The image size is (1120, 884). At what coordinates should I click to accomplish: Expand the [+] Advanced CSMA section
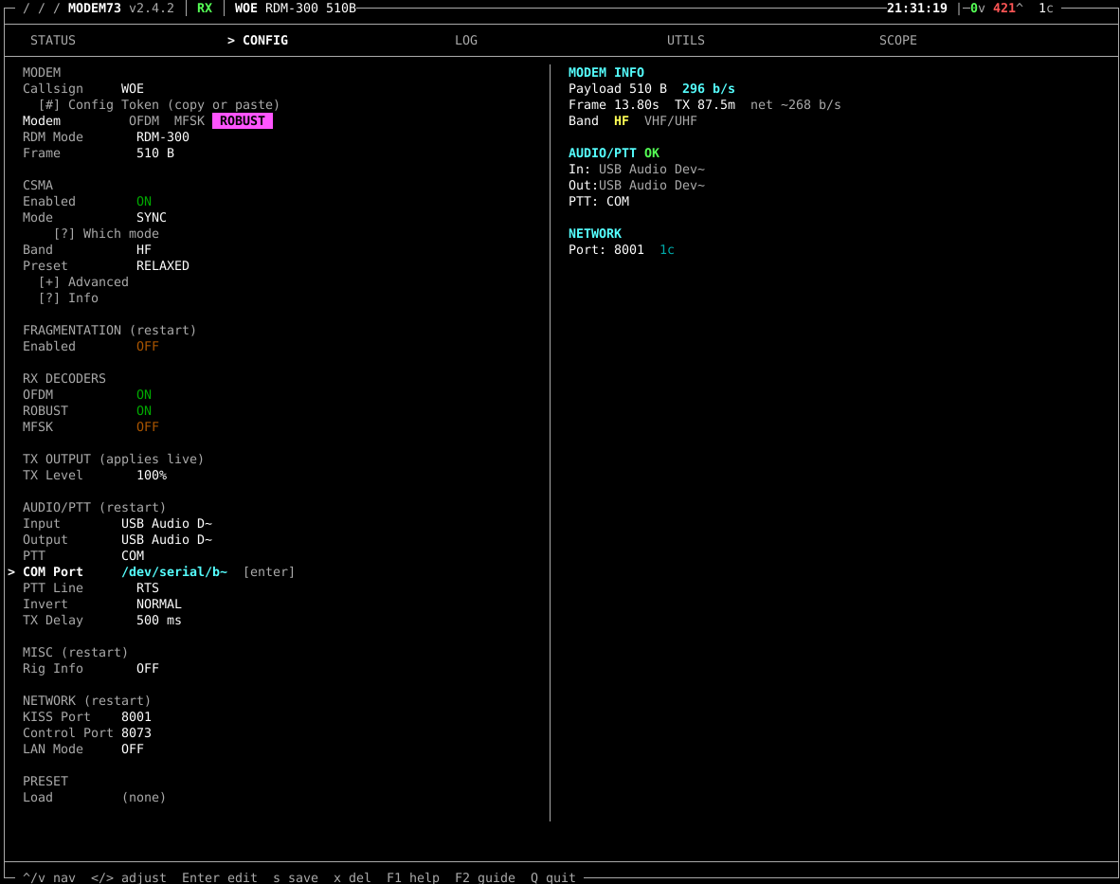point(83,282)
